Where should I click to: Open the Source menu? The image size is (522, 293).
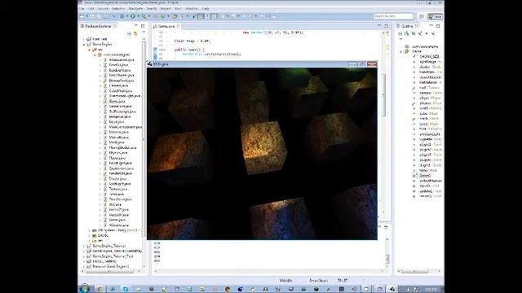pyautogui.click(x=103, y=8)
